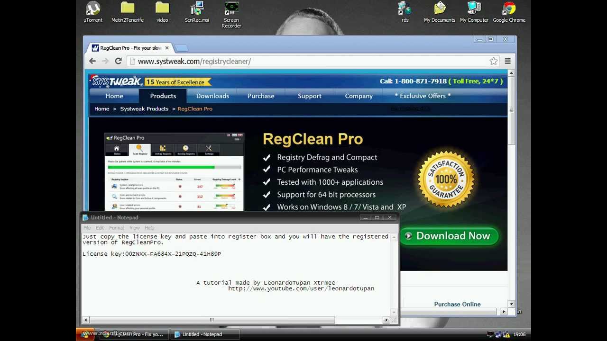Launch Google Chrome desktop icon
Image resolution: width=607 pixels, height=341 pixels.
[x=509, y=12]
